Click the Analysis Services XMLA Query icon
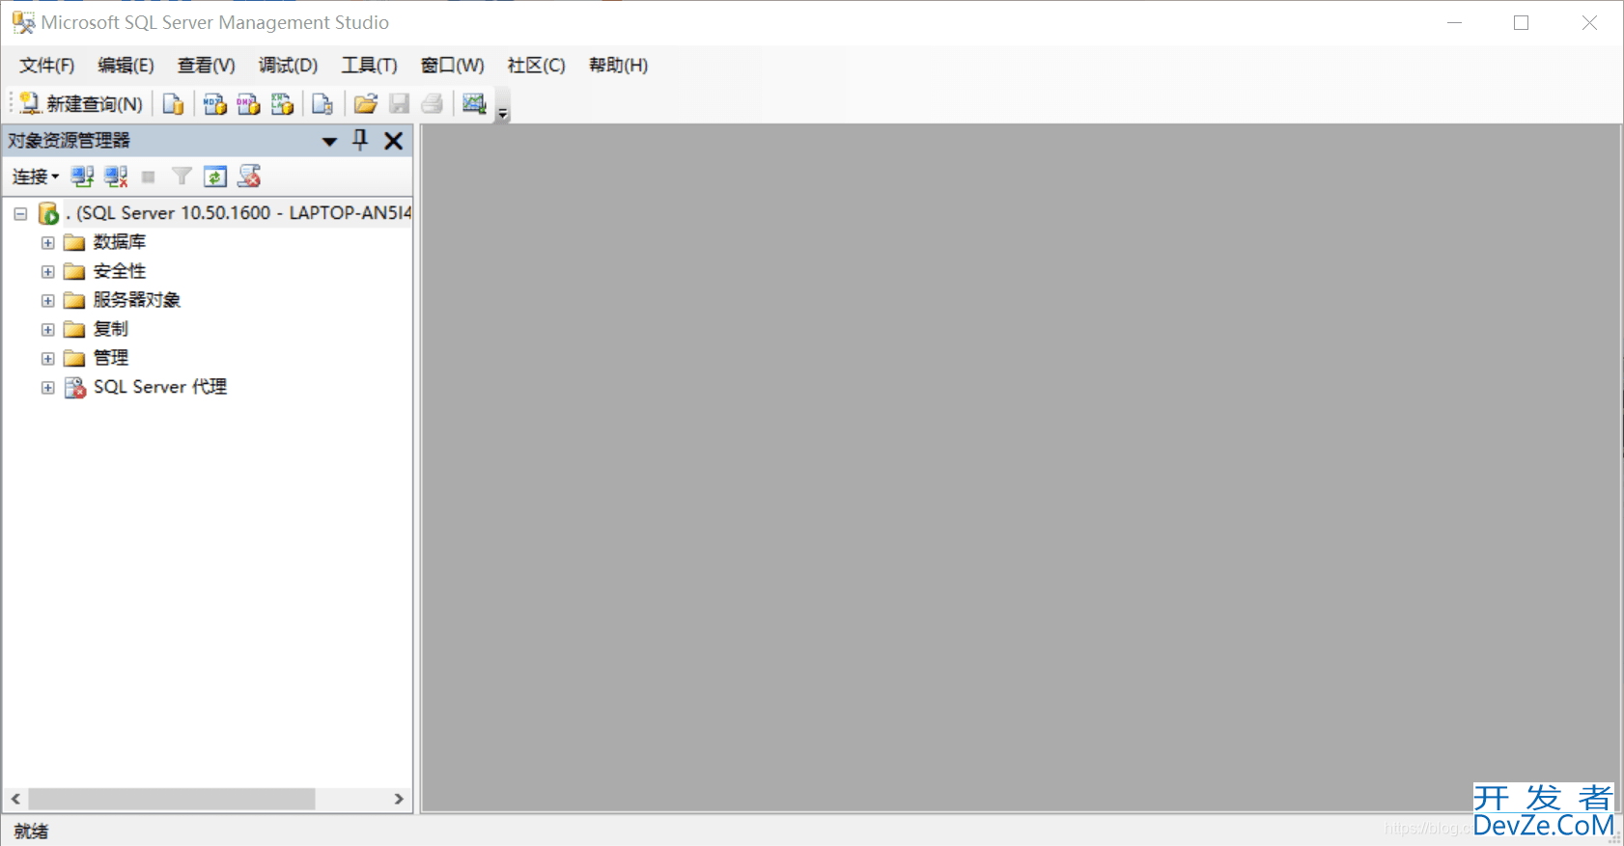 [282, 103]
